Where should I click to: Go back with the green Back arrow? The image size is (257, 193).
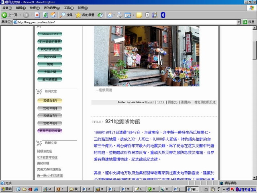[4, 15]
